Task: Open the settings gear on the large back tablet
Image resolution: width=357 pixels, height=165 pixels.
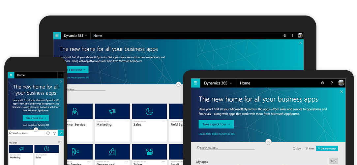Action: [285, 36]
